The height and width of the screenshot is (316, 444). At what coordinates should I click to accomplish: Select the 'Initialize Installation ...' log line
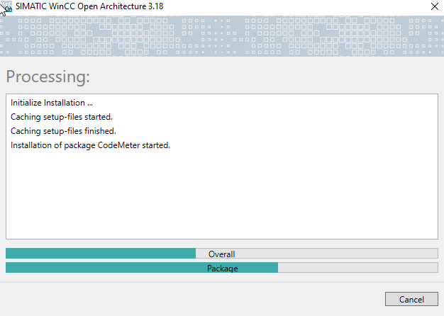pyautogui.click(x=52, y=103)
